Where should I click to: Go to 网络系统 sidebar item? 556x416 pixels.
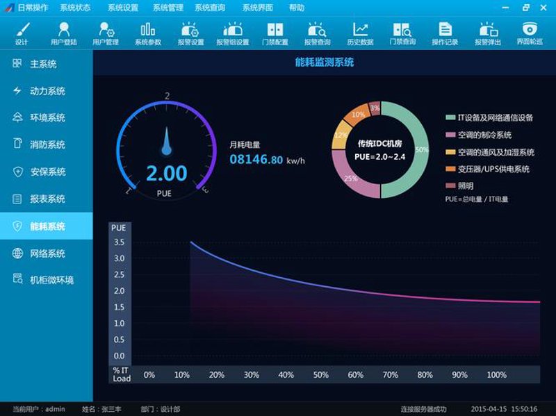pos(46,253)
